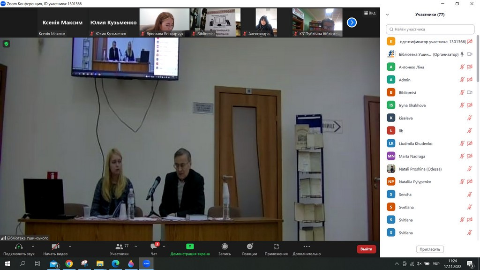Open Apps (Приложения) icon
480x270 pixels.
276,247
